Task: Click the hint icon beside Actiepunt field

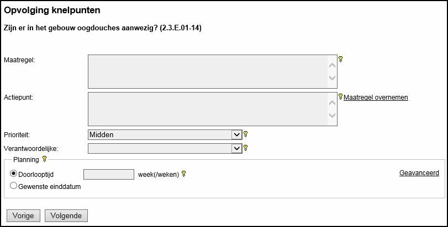Action: coord(341,96)
